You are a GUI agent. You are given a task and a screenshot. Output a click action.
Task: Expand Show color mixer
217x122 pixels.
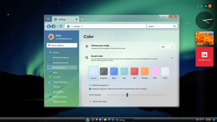coord(98,102)
